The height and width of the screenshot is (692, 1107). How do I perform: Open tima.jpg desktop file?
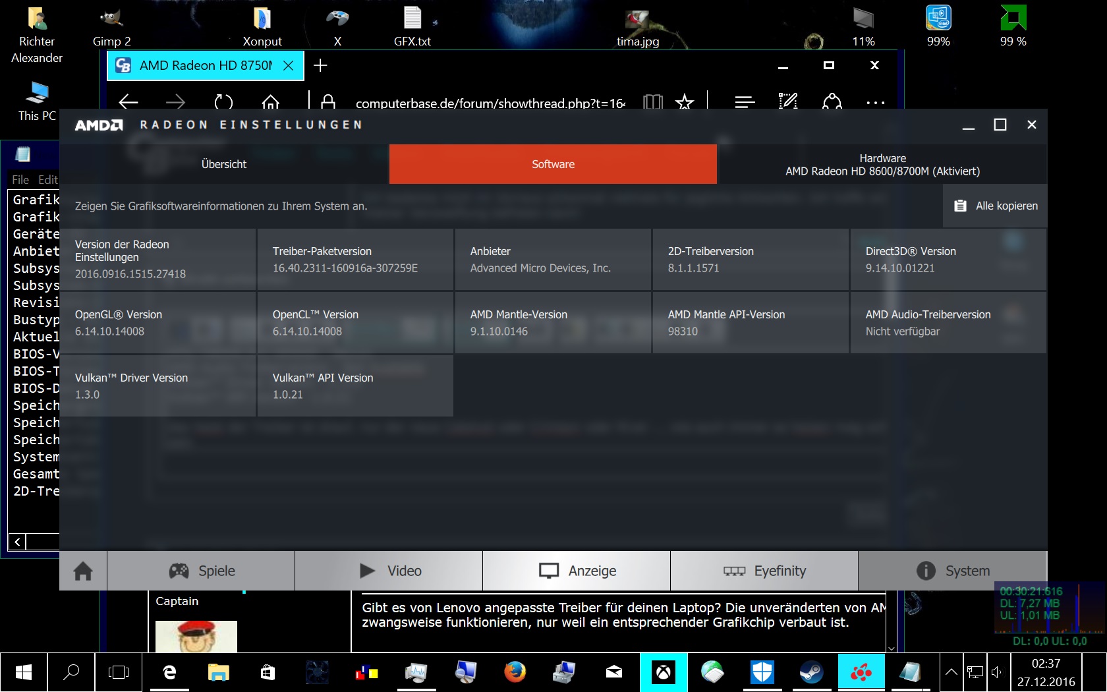(x=638, y=28)
